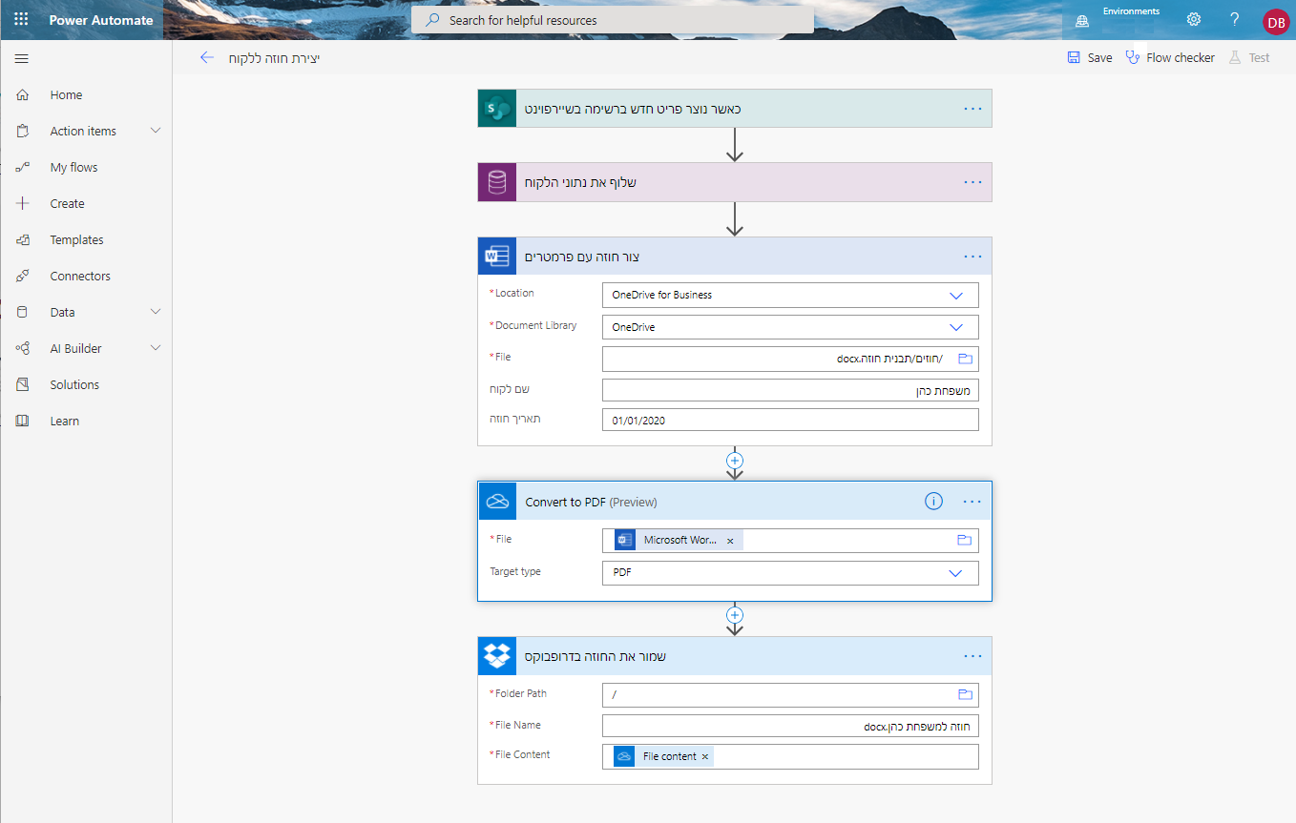This screenshot has width=1296, height=823.
Task: Select Learn in the navigation
Action: [x=65, y=421]
